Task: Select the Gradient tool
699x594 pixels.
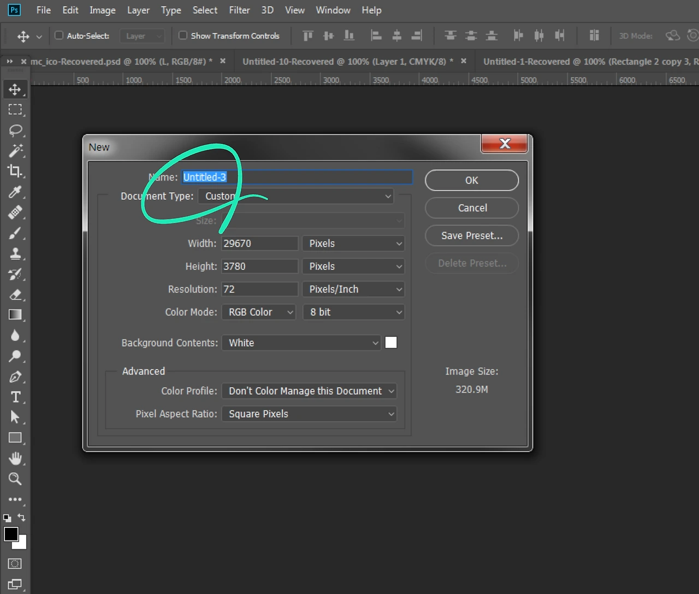Action: 15,314
